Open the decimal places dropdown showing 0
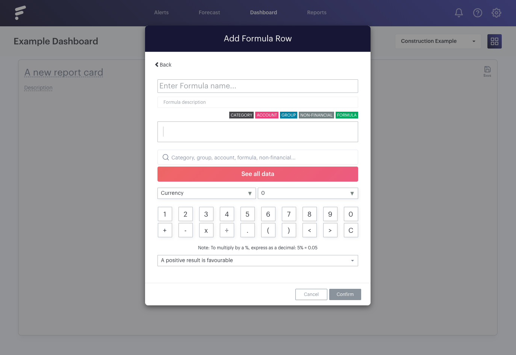Image resolution: width=516 pixels, height=355 pixels. coord(308,193)
